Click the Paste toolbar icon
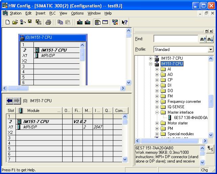Image resolution: width=217 pixels, height=174 pixels. [68, 22]
